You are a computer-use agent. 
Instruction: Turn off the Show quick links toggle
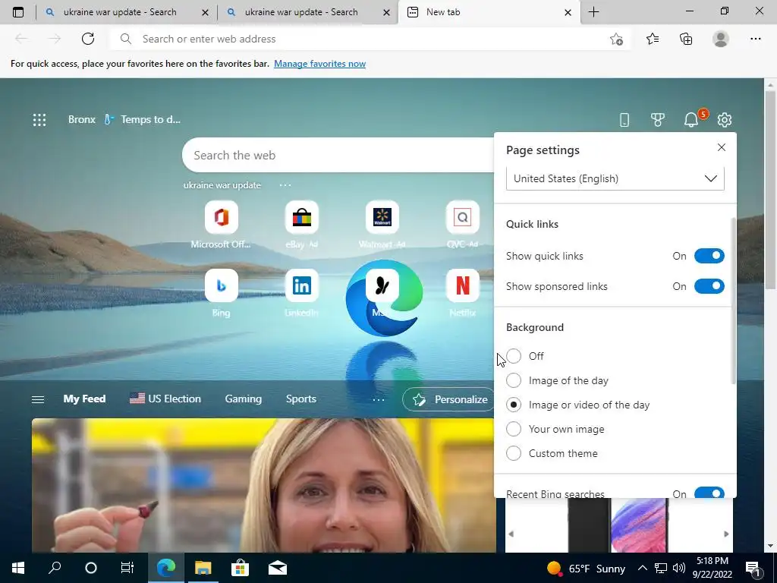pyautogui.click(x=709, y=256)
